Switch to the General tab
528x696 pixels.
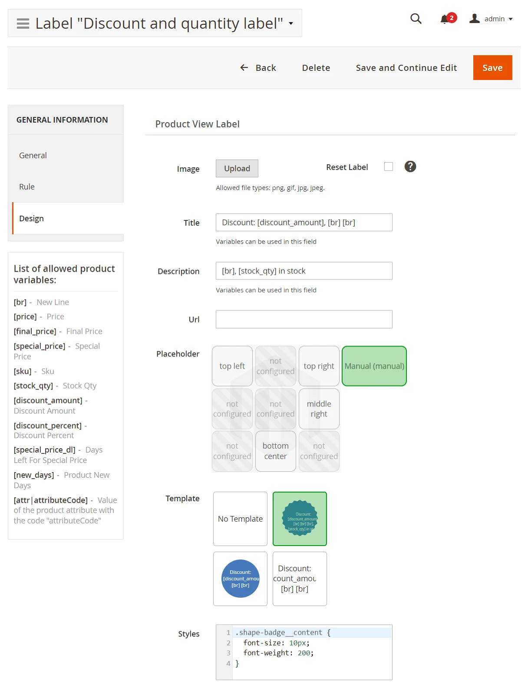[x=33, y=156]
